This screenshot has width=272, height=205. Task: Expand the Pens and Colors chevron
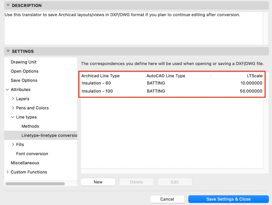coord(13,108)
